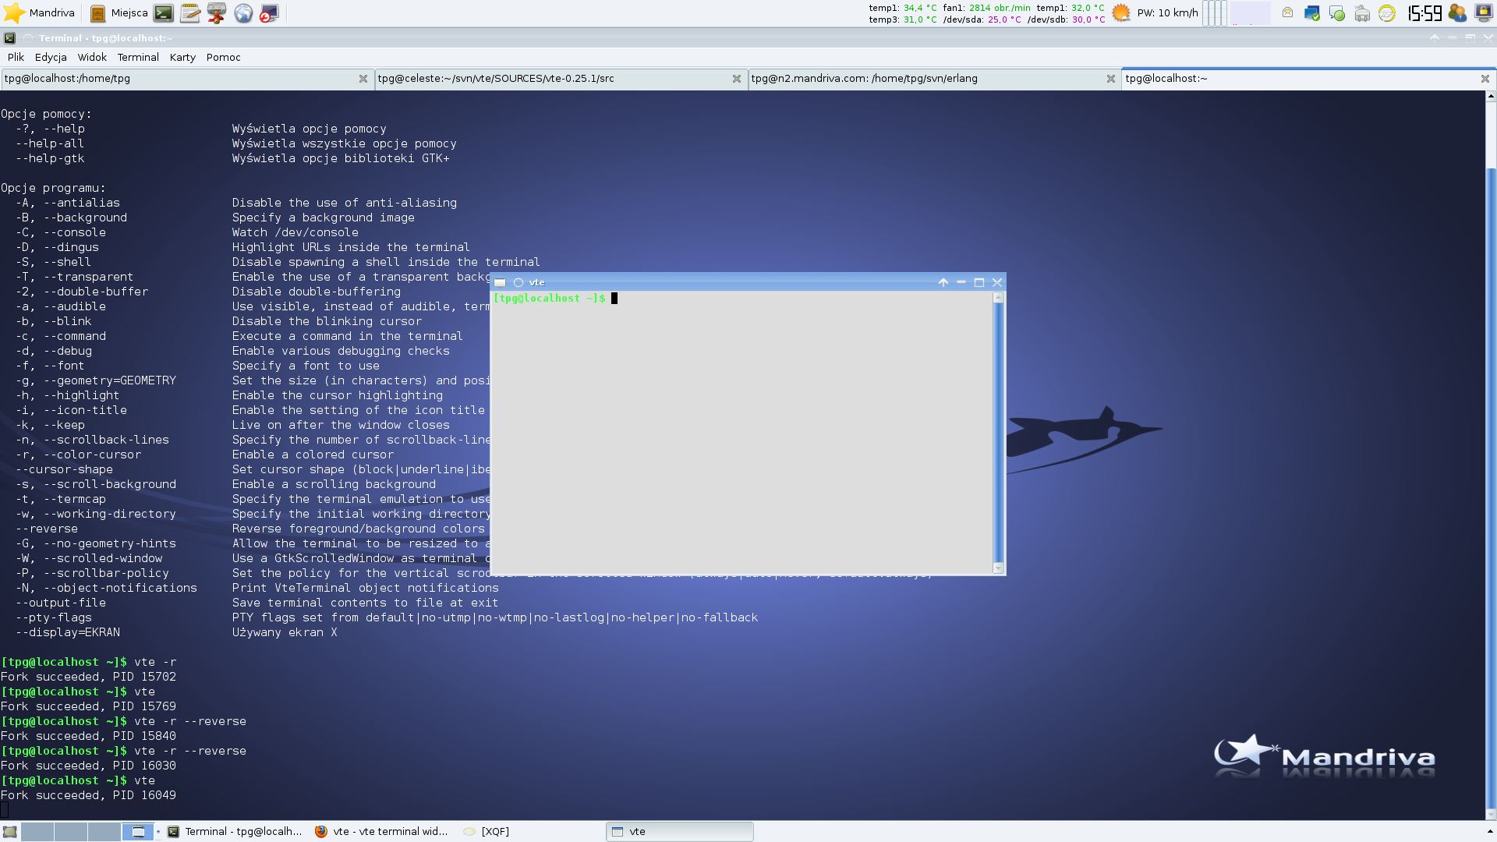This screenshot has width=1497, height=842.
Task: Click the weather sun applet icon
Action: [x=1121, y=12]
